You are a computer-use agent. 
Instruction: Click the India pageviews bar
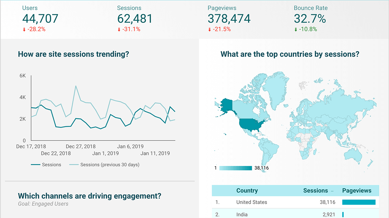343,214
